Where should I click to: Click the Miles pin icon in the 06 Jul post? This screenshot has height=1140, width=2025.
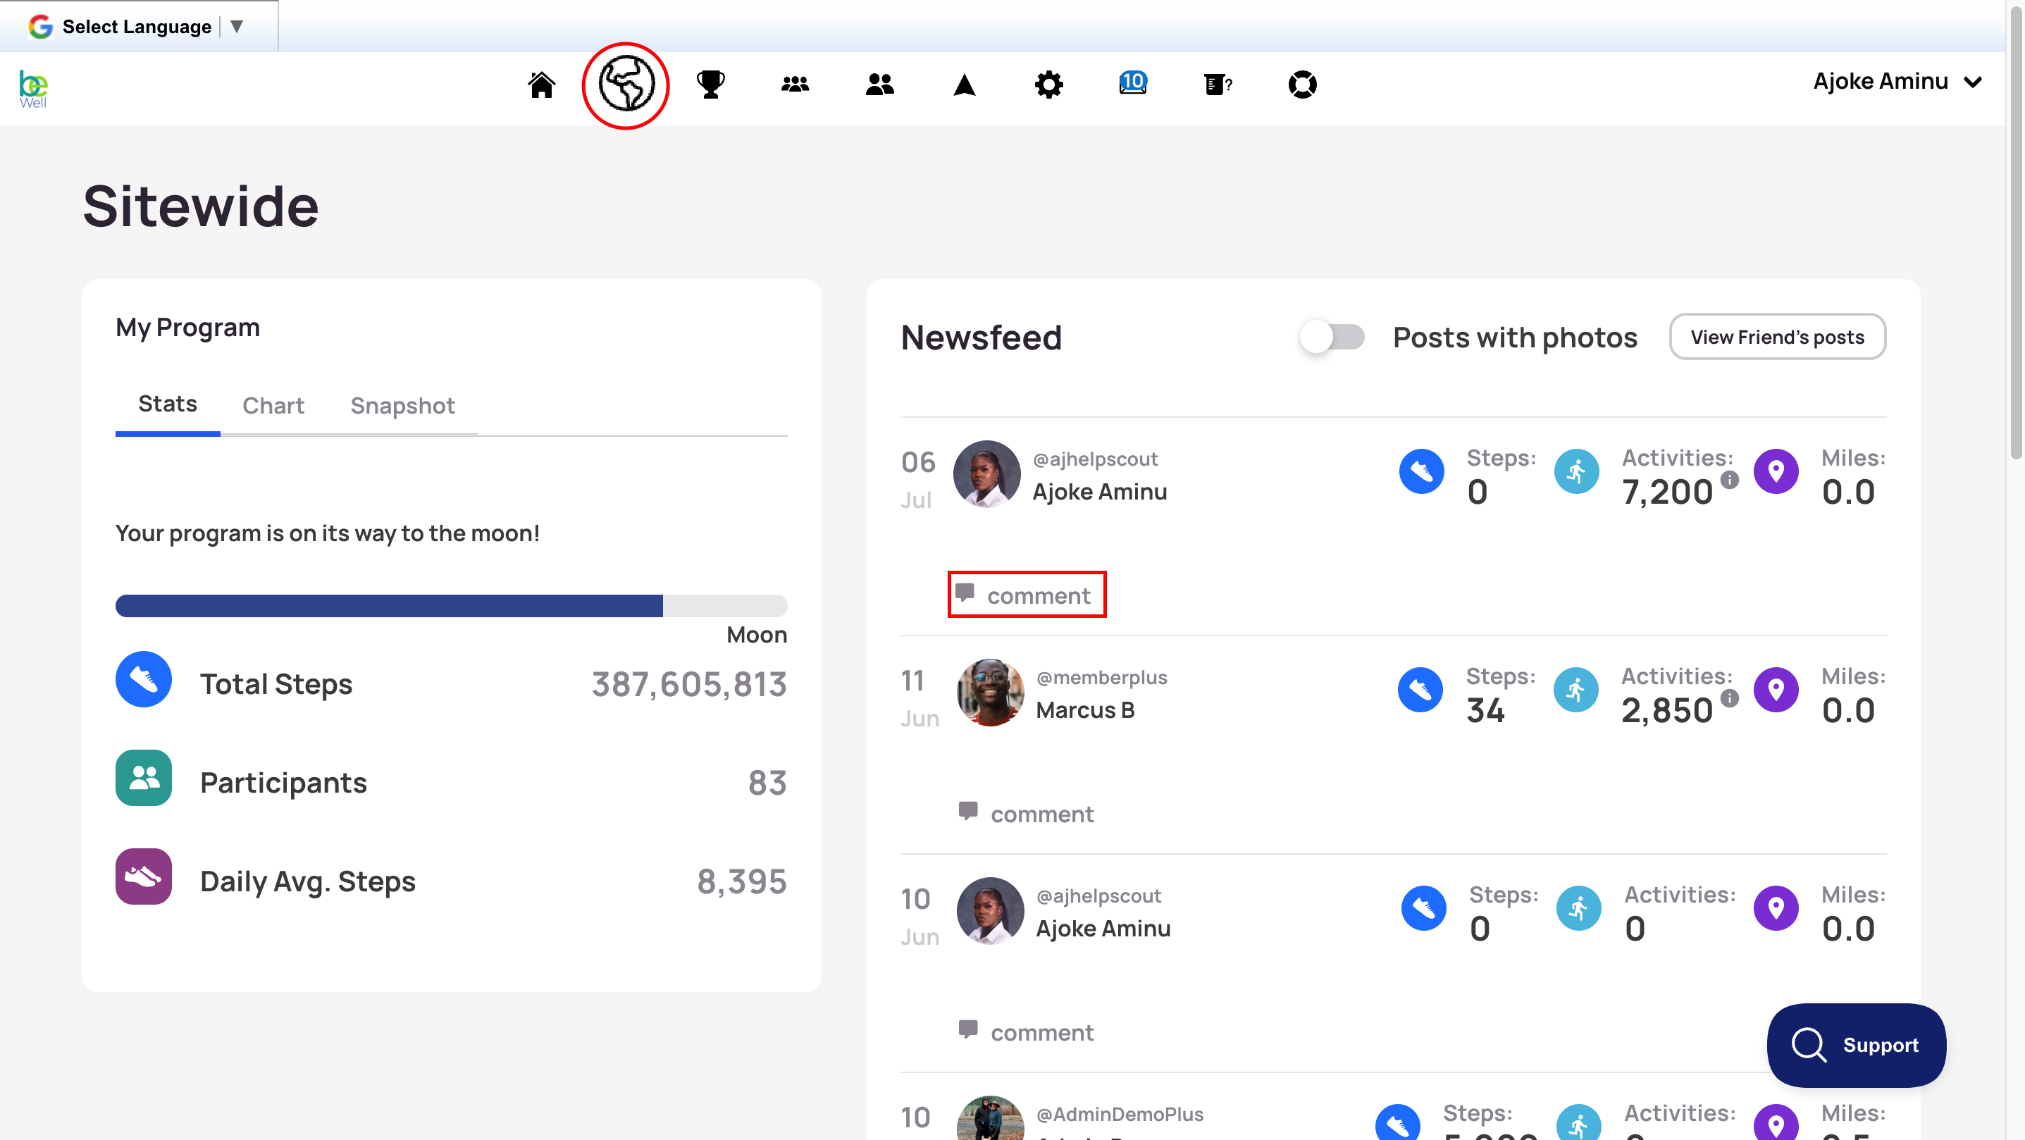click(x=1776, y=472)
